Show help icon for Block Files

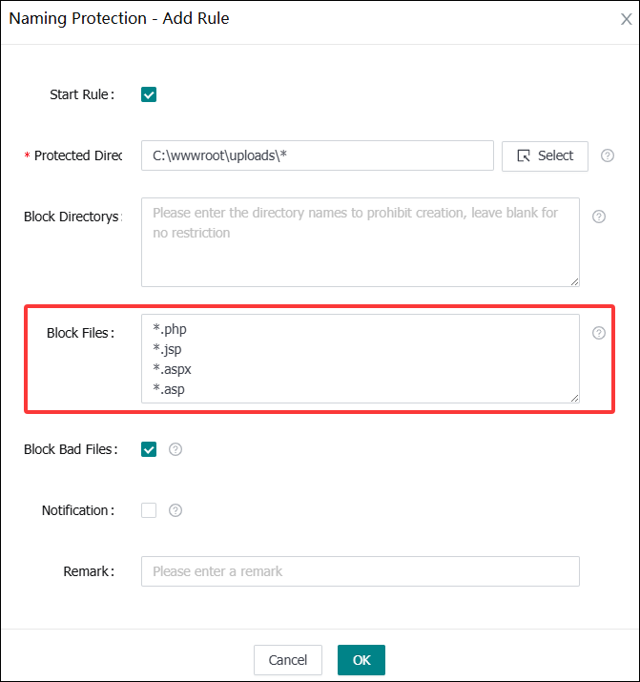click(599, 333)
